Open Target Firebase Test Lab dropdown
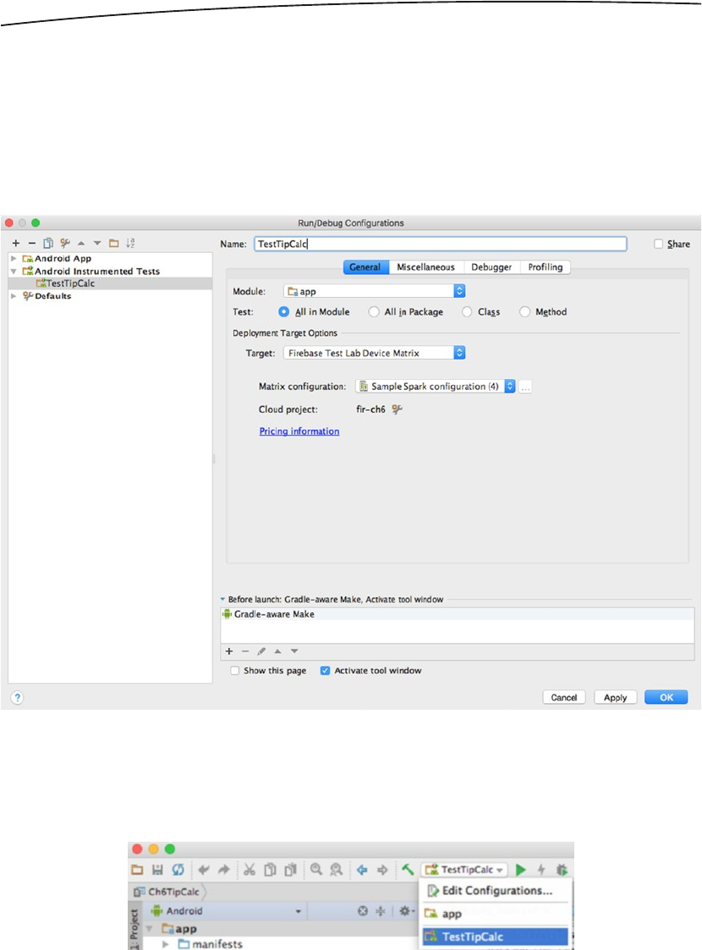The image size is (702, 950). (x=375, y=354)
